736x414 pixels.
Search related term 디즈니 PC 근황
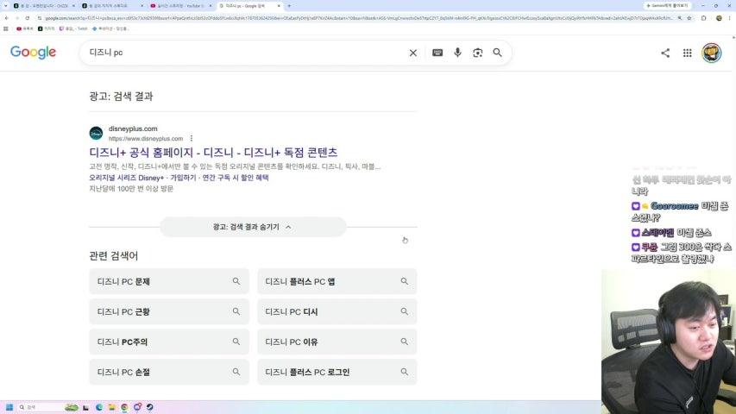click(169, 311)
